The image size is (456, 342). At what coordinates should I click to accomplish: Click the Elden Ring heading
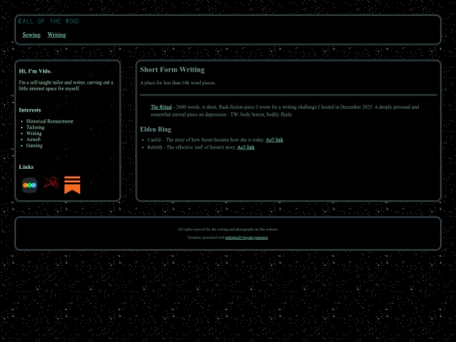click(x=155, y=129)
